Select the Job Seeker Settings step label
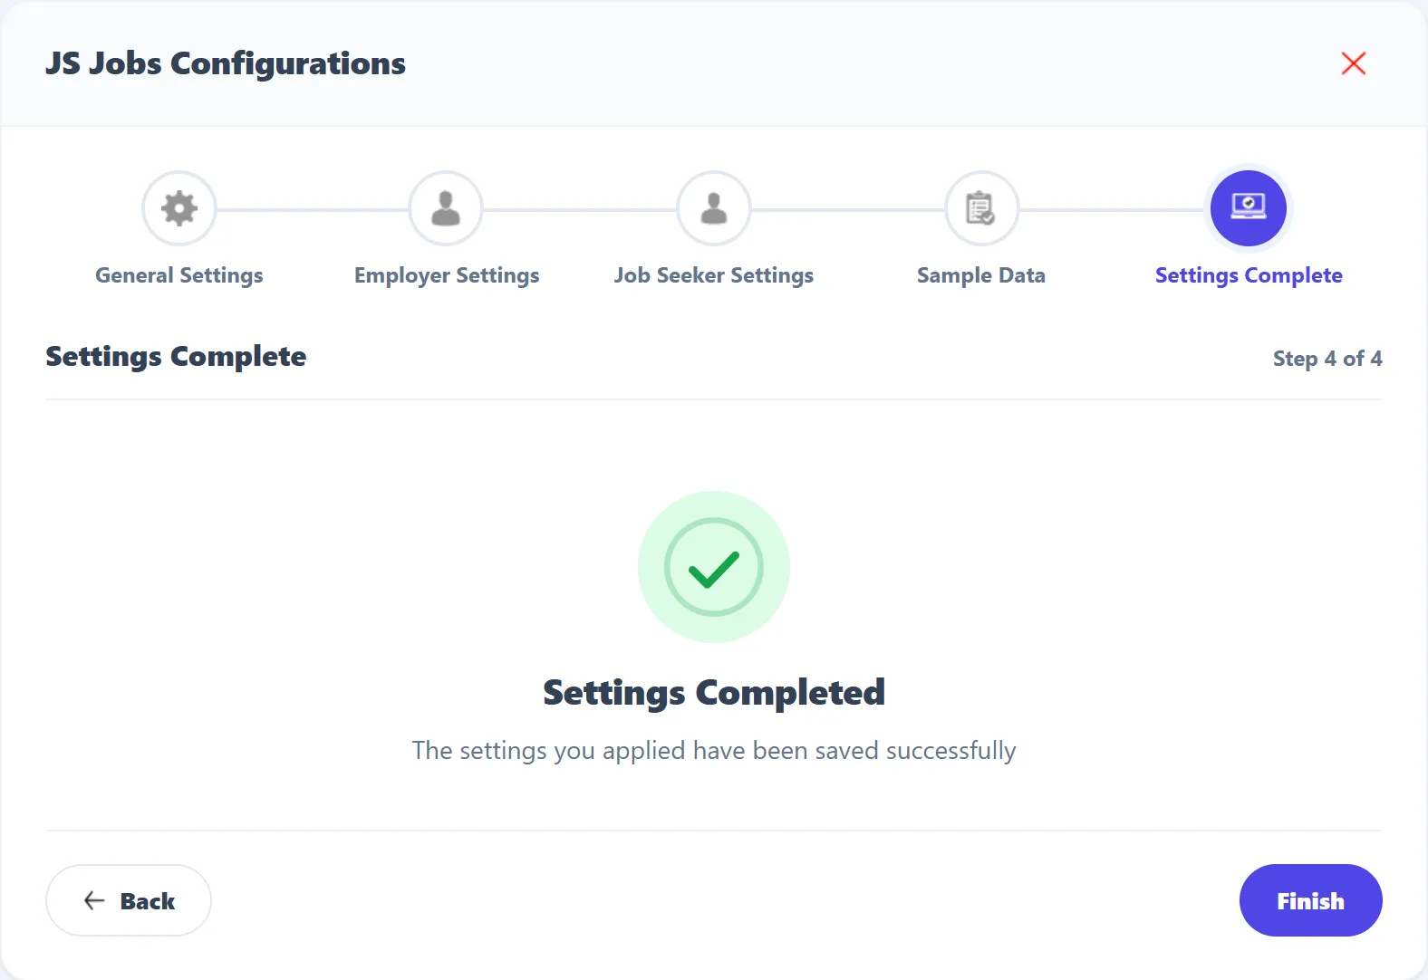The height and width of the screenshot is (980, 1428). click(x=714, y=275)
